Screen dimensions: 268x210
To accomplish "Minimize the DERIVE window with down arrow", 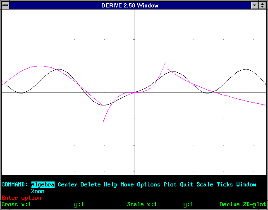I will point(255,5).
